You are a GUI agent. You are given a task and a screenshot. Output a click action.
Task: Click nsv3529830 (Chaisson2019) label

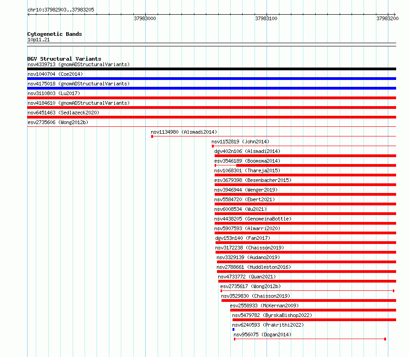[x=256, y=296]
